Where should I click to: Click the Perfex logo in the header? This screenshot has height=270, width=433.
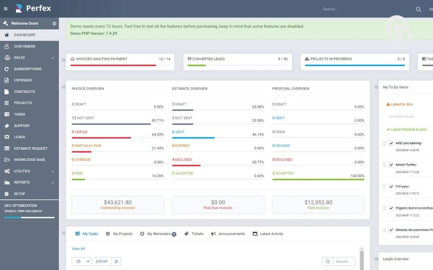click(x=33, y=8)
